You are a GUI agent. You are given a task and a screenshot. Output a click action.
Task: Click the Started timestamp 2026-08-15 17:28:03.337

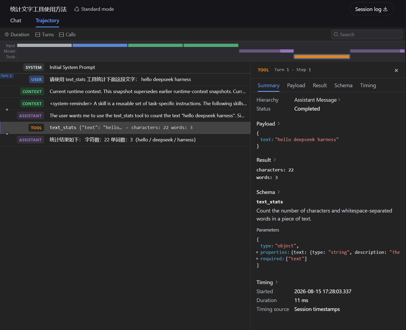point(323,291)
